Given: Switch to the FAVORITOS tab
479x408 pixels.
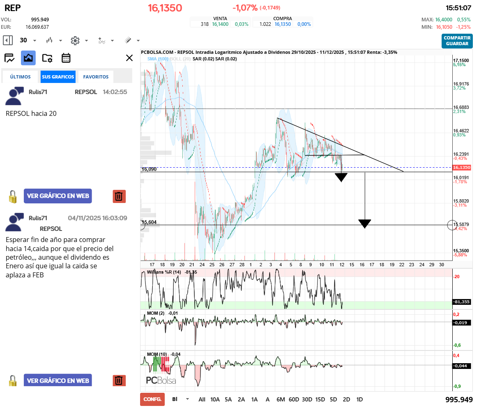Looking at the screenshot, I should coord(96,77).
